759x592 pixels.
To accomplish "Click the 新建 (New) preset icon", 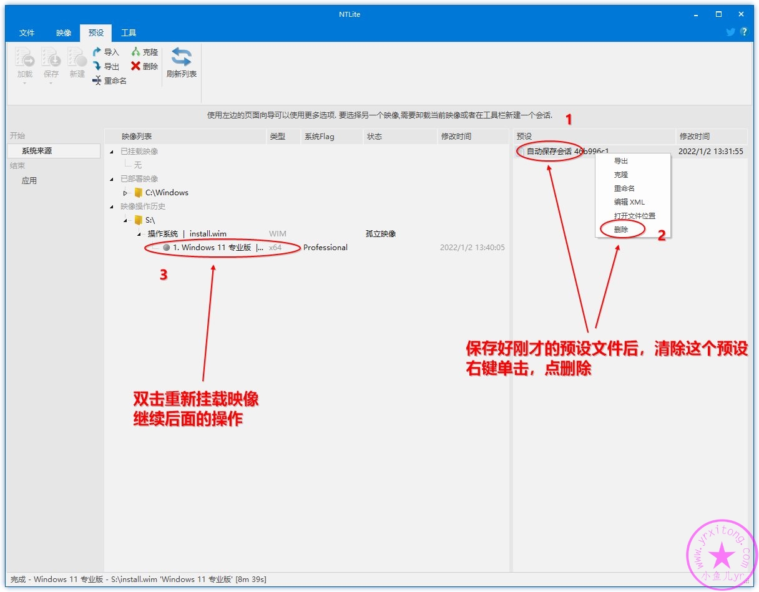I will [x=77, y=58].
